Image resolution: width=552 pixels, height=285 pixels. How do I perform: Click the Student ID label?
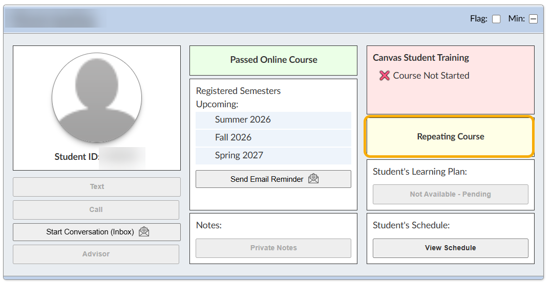pyautogui.click(x=77, y=156)
